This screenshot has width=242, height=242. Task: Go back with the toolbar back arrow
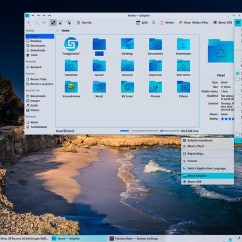[x=29, y=22]
